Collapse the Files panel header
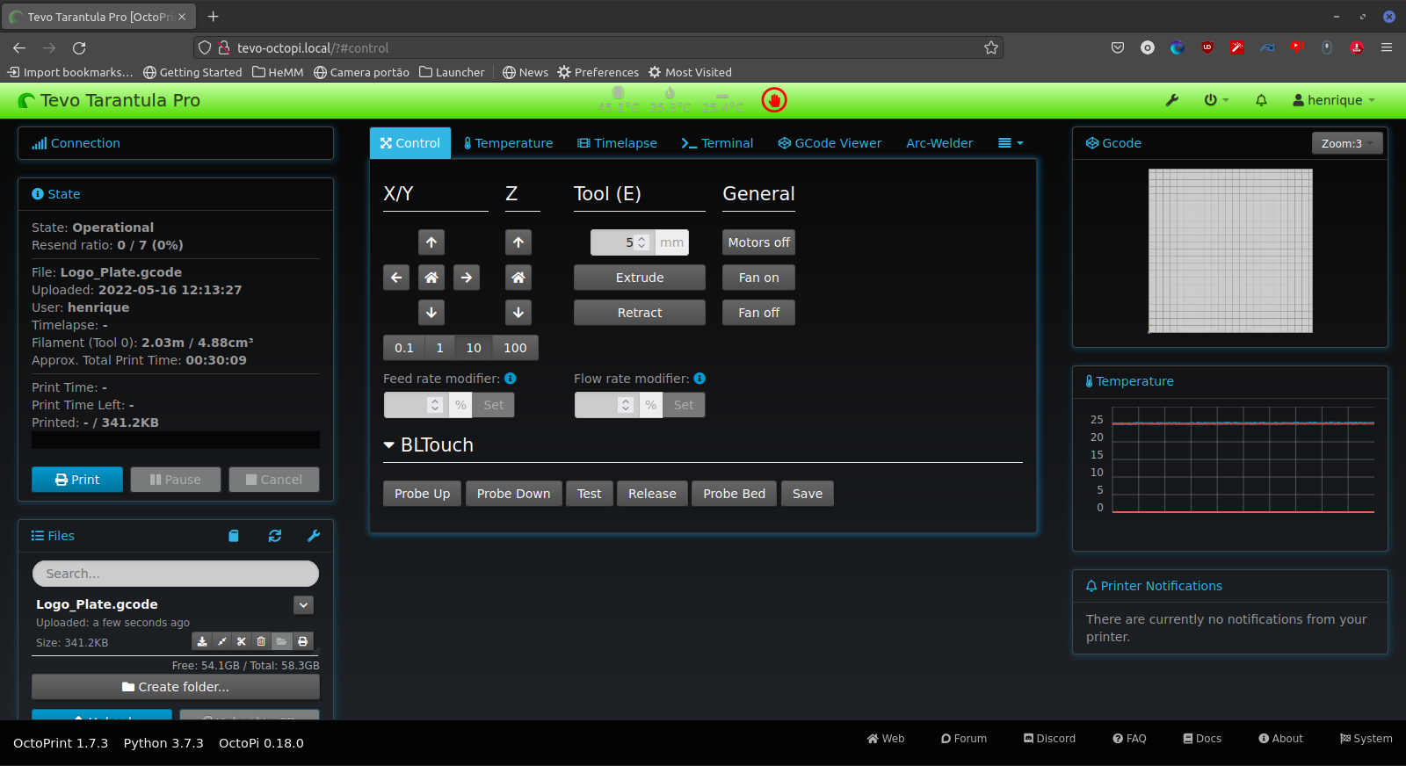The width and height of the screenshot is (1406, 766). click(53, 536)
